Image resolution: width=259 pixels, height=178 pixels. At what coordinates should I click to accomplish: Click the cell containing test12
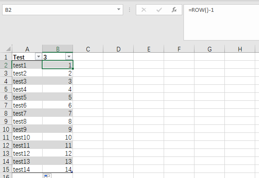pos(27,154)
